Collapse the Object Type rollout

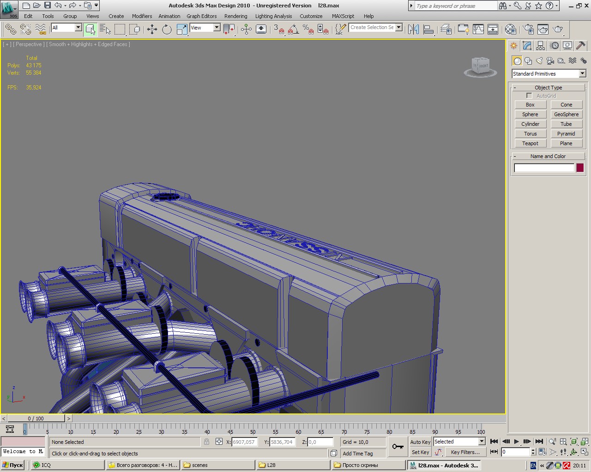coord(548,88)
